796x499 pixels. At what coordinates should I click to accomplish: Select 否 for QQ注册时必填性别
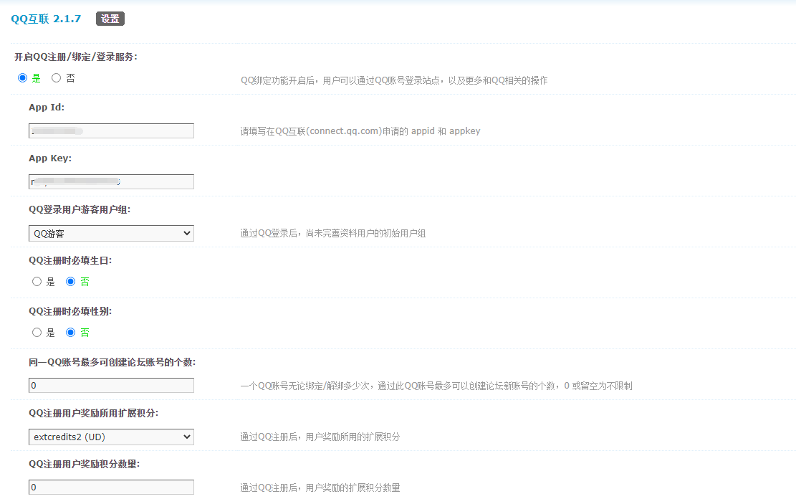70,333
